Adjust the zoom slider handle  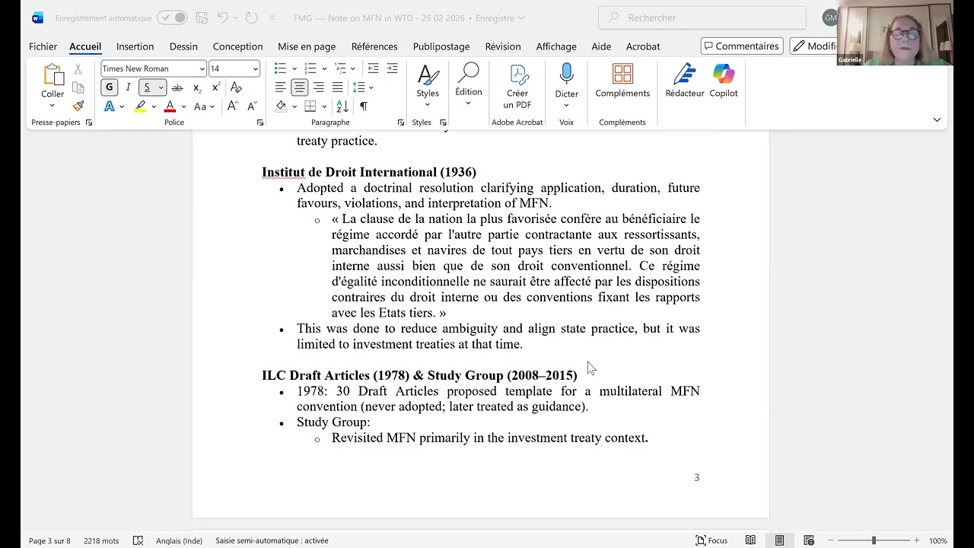coord(874,540)
